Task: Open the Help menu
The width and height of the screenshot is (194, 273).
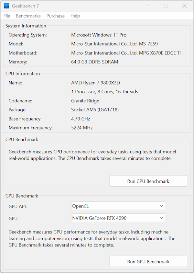Action: tap(75, 16)
